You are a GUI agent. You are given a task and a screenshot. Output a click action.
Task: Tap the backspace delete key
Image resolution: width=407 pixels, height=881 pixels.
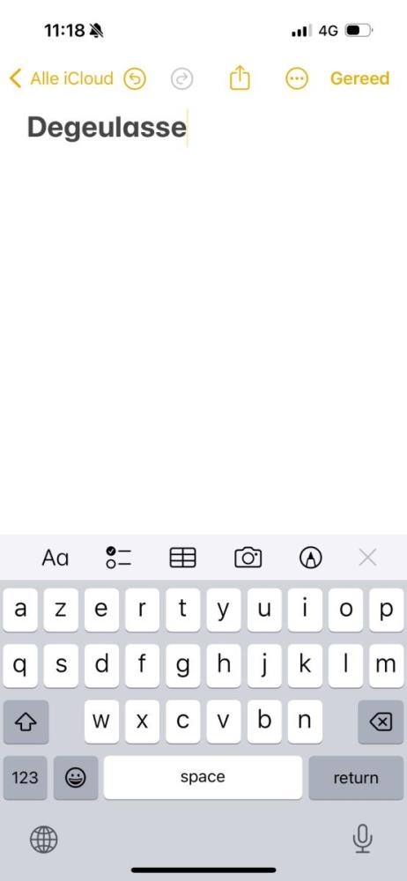point(381,722)
